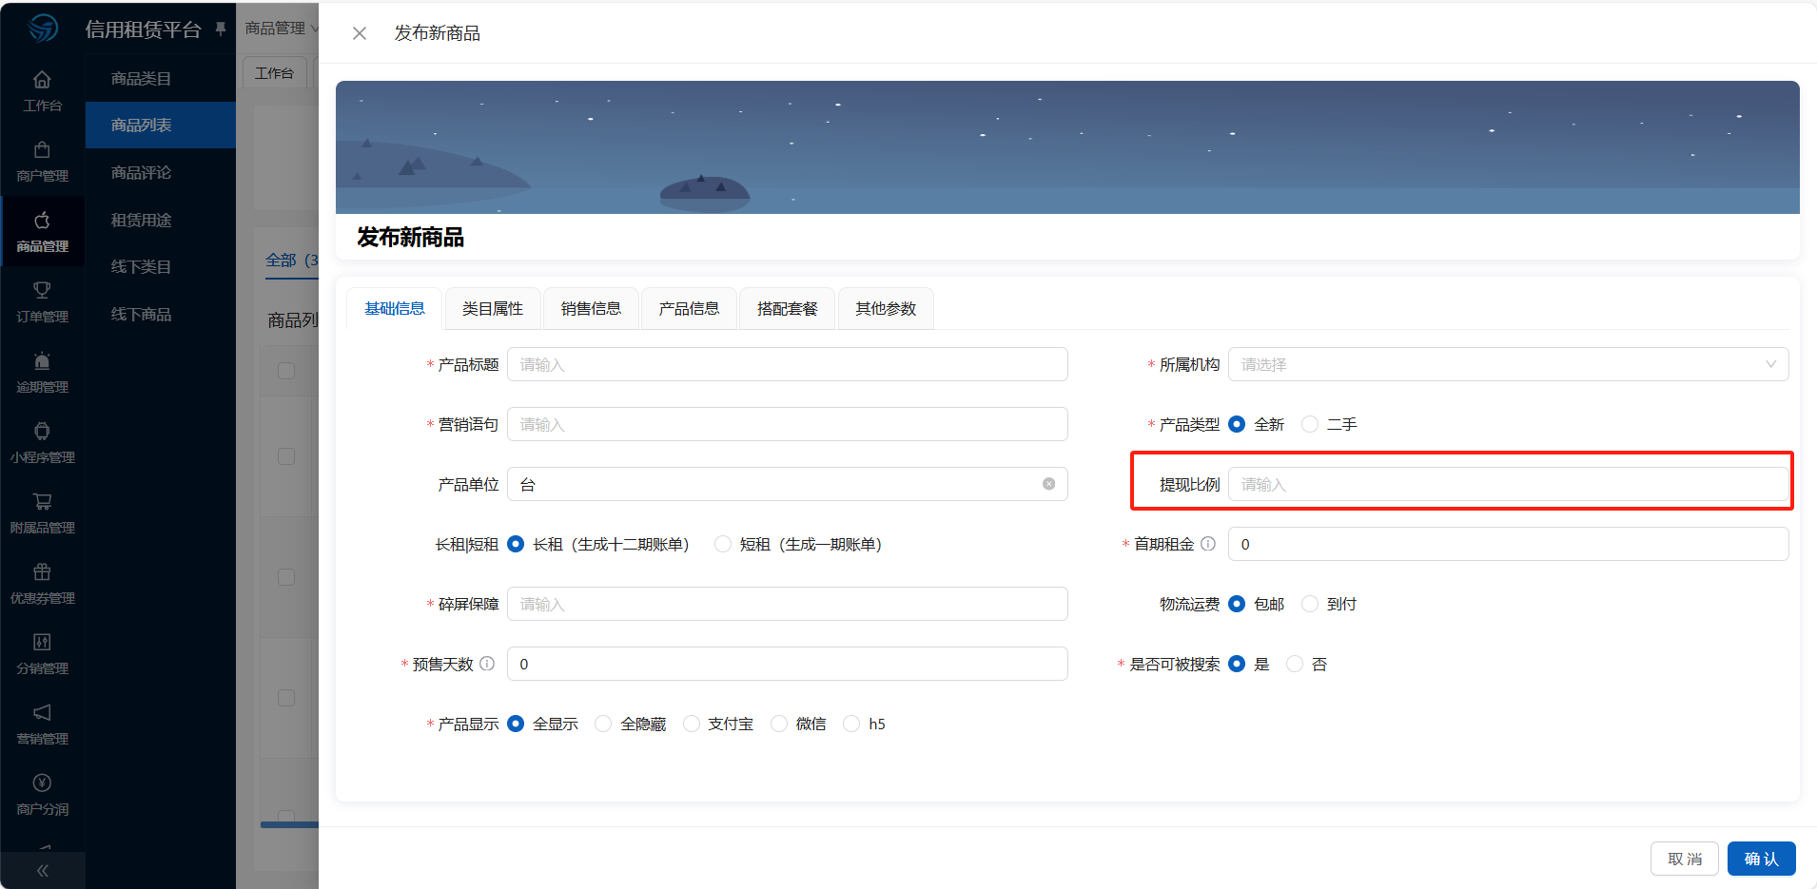Screen dimensions: 1817x889
Task: Set 是否可被搜索 to 是
Action: [1237, 664]
